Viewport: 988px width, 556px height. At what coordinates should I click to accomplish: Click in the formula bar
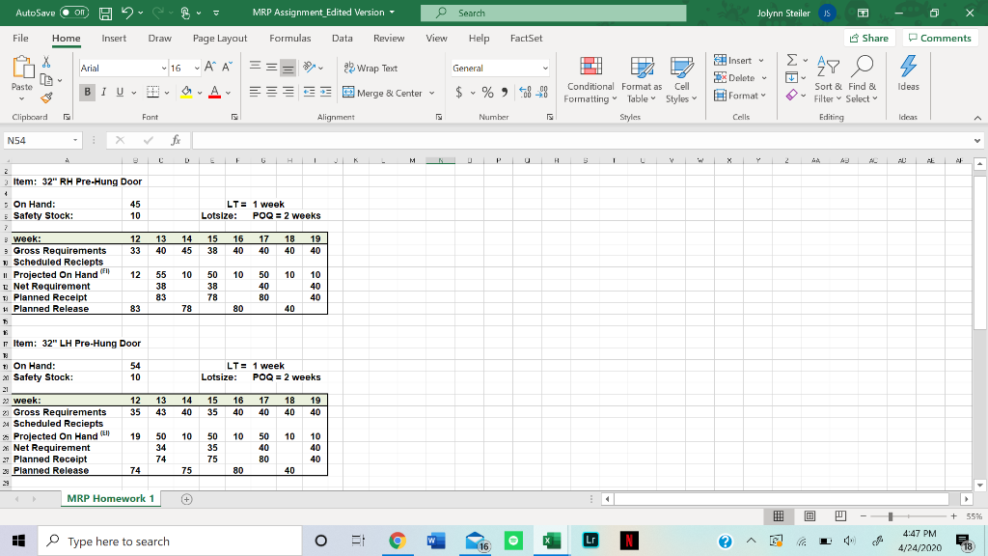click(x=583, y=140)
